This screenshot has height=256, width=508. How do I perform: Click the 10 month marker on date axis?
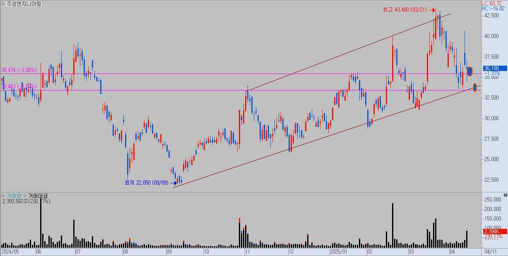(x=206, y=251)
